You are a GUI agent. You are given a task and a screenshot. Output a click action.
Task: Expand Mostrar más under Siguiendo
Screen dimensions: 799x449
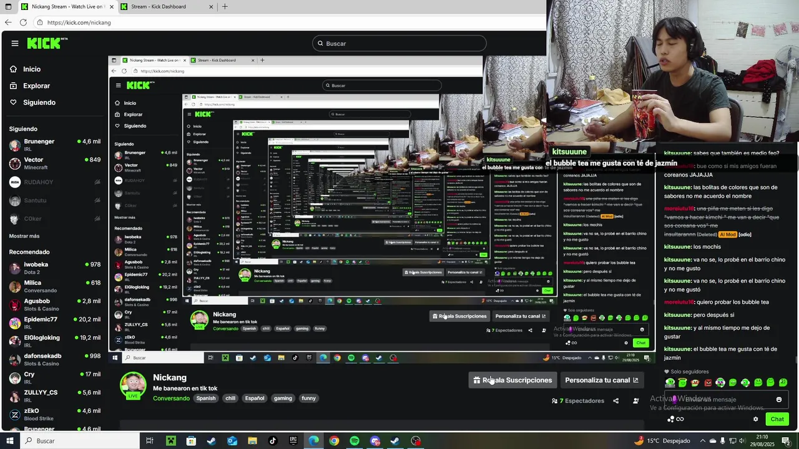[24, 236]
